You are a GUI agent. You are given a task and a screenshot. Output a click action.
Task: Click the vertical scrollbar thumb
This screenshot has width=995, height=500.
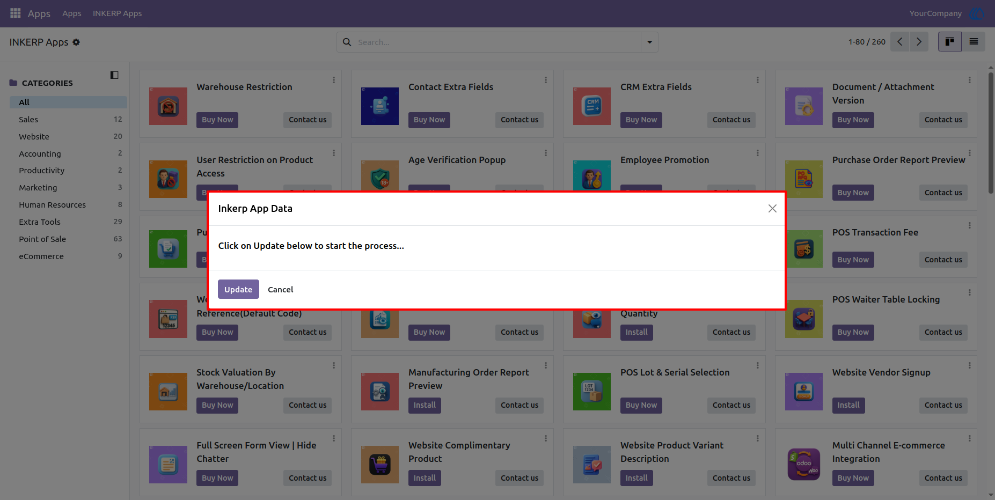991,132
